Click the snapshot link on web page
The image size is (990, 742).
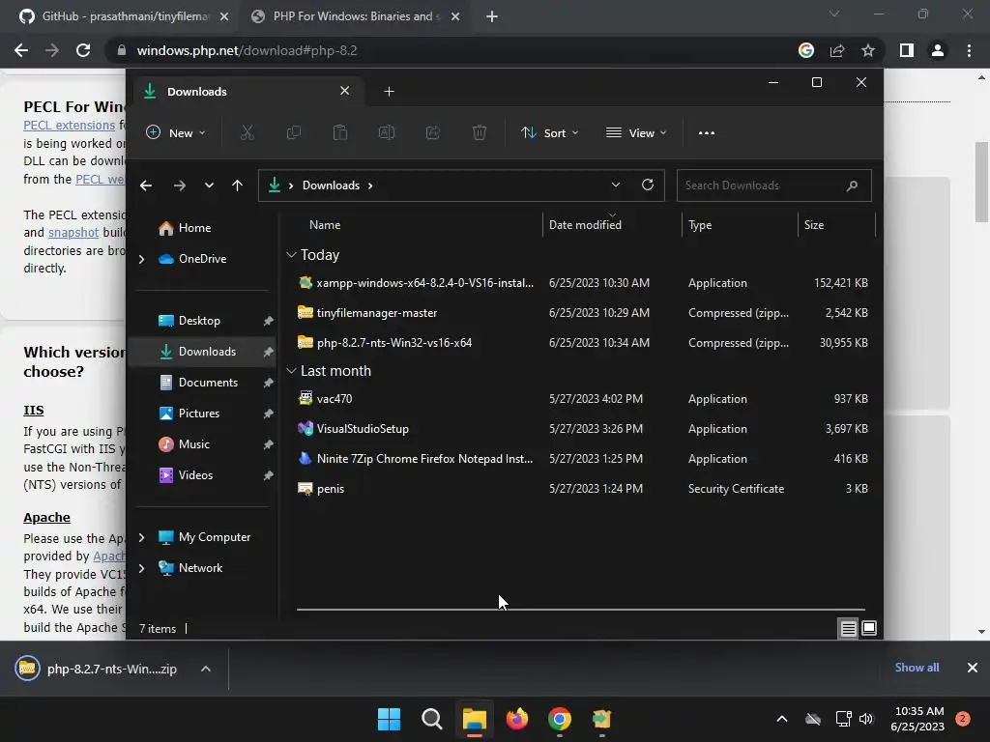click(73, 232)
